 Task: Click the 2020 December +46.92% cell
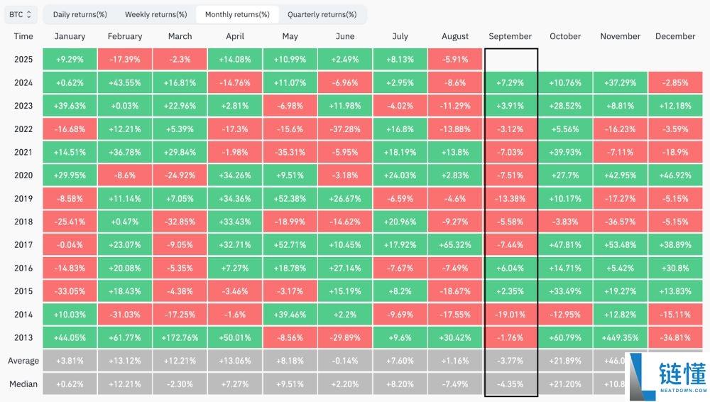click(x=675, y=175)
